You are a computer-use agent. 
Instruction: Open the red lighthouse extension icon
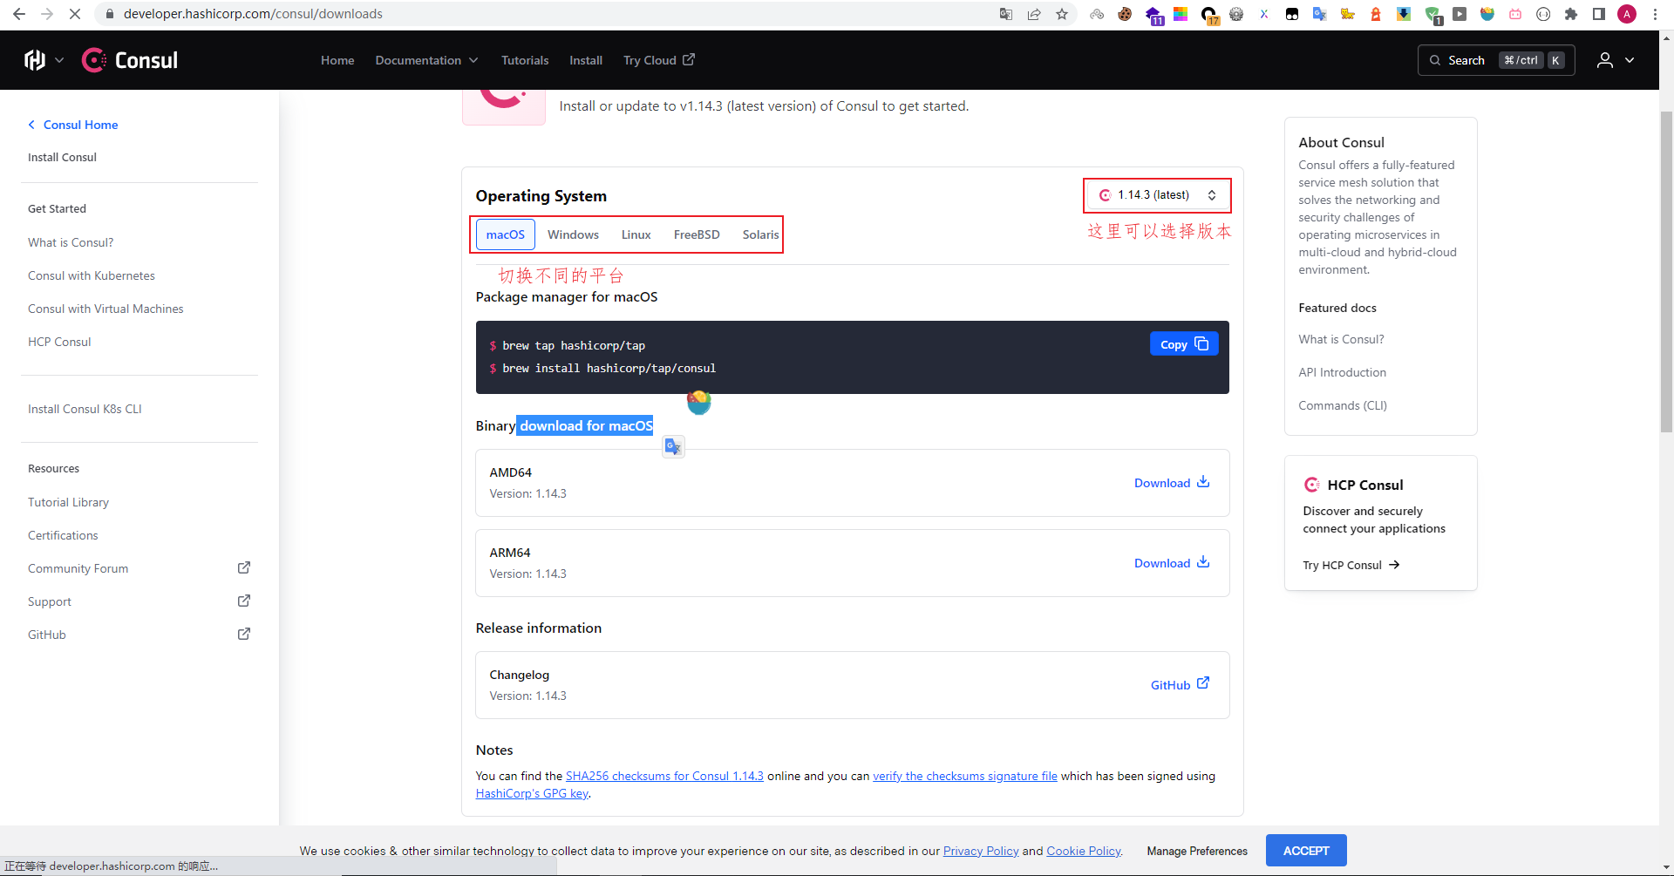click(x=1376, y=14)
